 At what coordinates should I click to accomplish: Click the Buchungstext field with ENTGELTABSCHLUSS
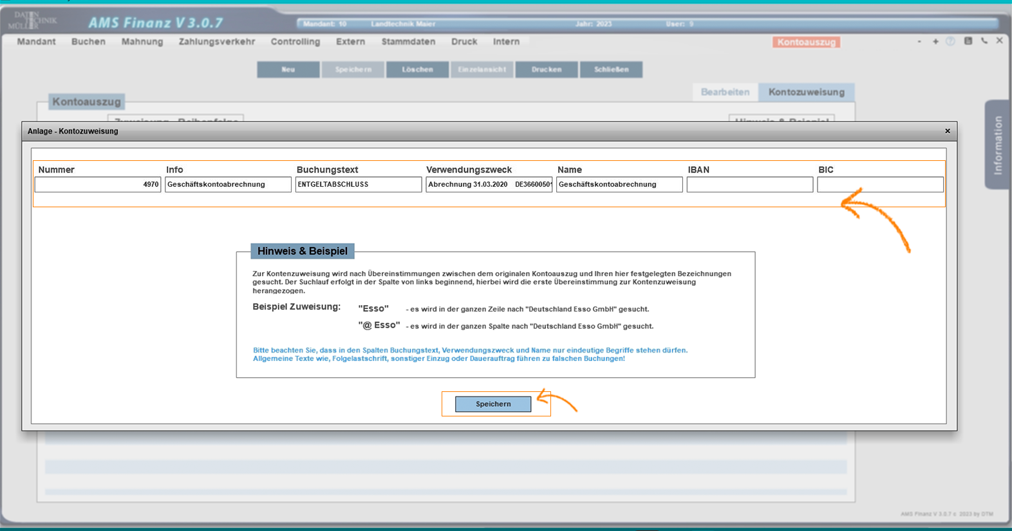[x=358, y=185]
